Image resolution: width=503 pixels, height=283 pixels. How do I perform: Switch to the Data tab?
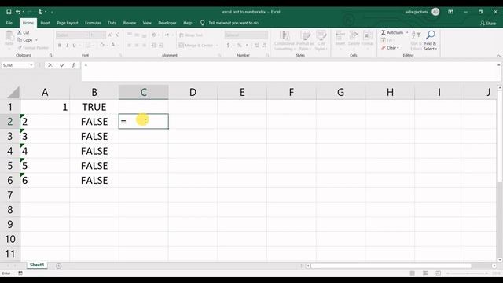(112, 23)
